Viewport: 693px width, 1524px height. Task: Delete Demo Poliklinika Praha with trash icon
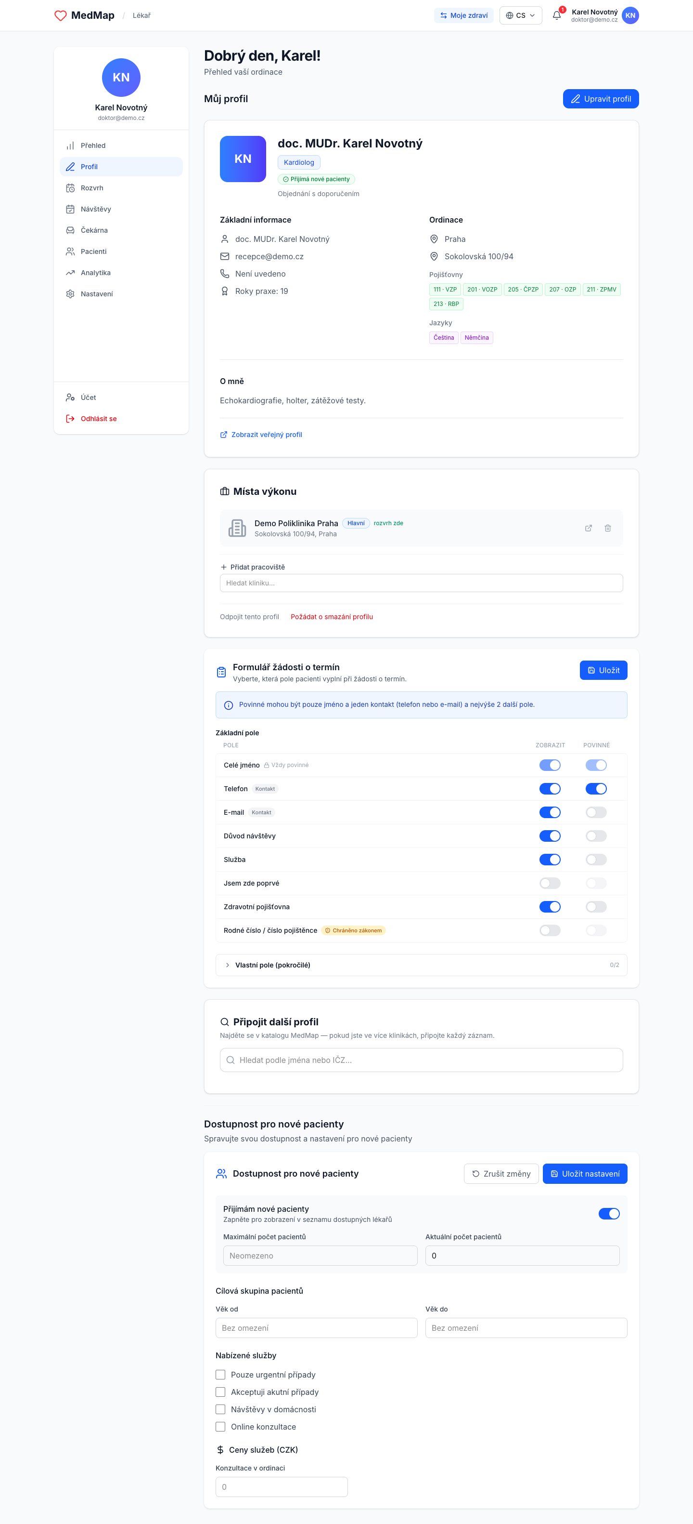point(607,528)
